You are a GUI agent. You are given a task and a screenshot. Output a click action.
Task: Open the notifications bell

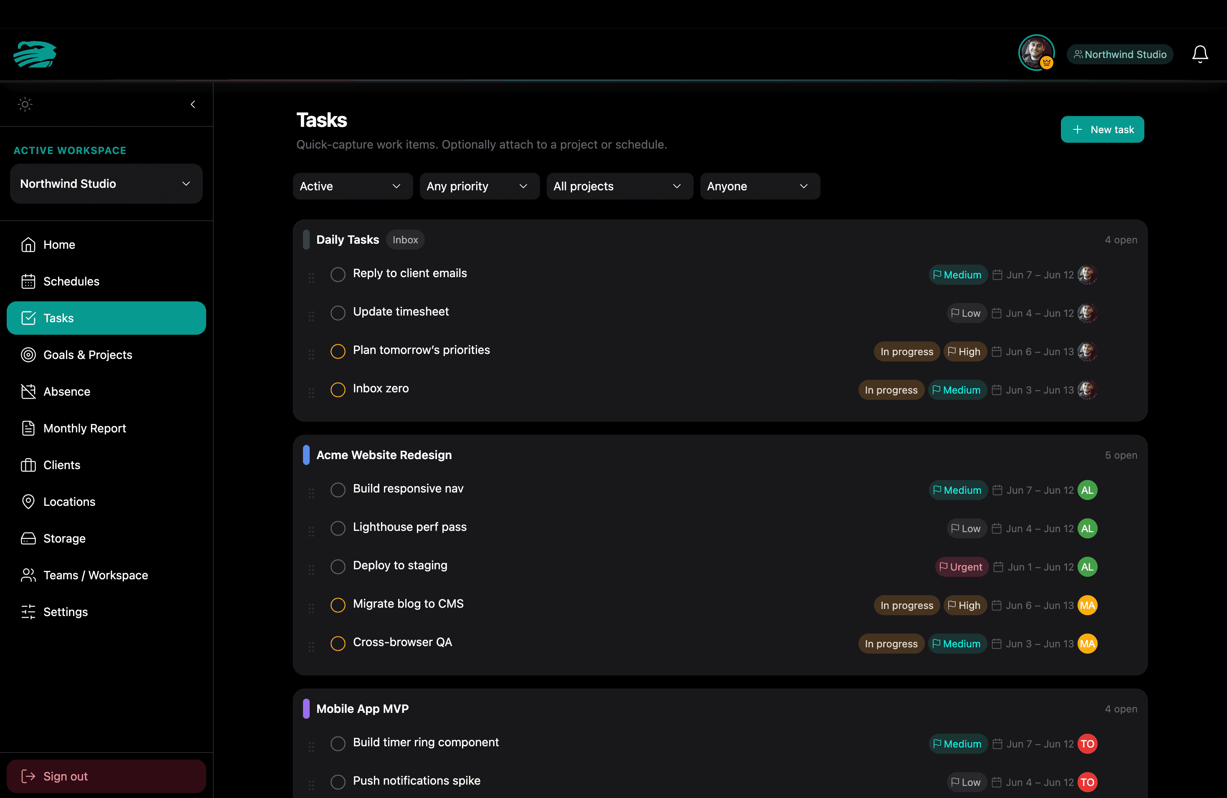click(1200, 54)
